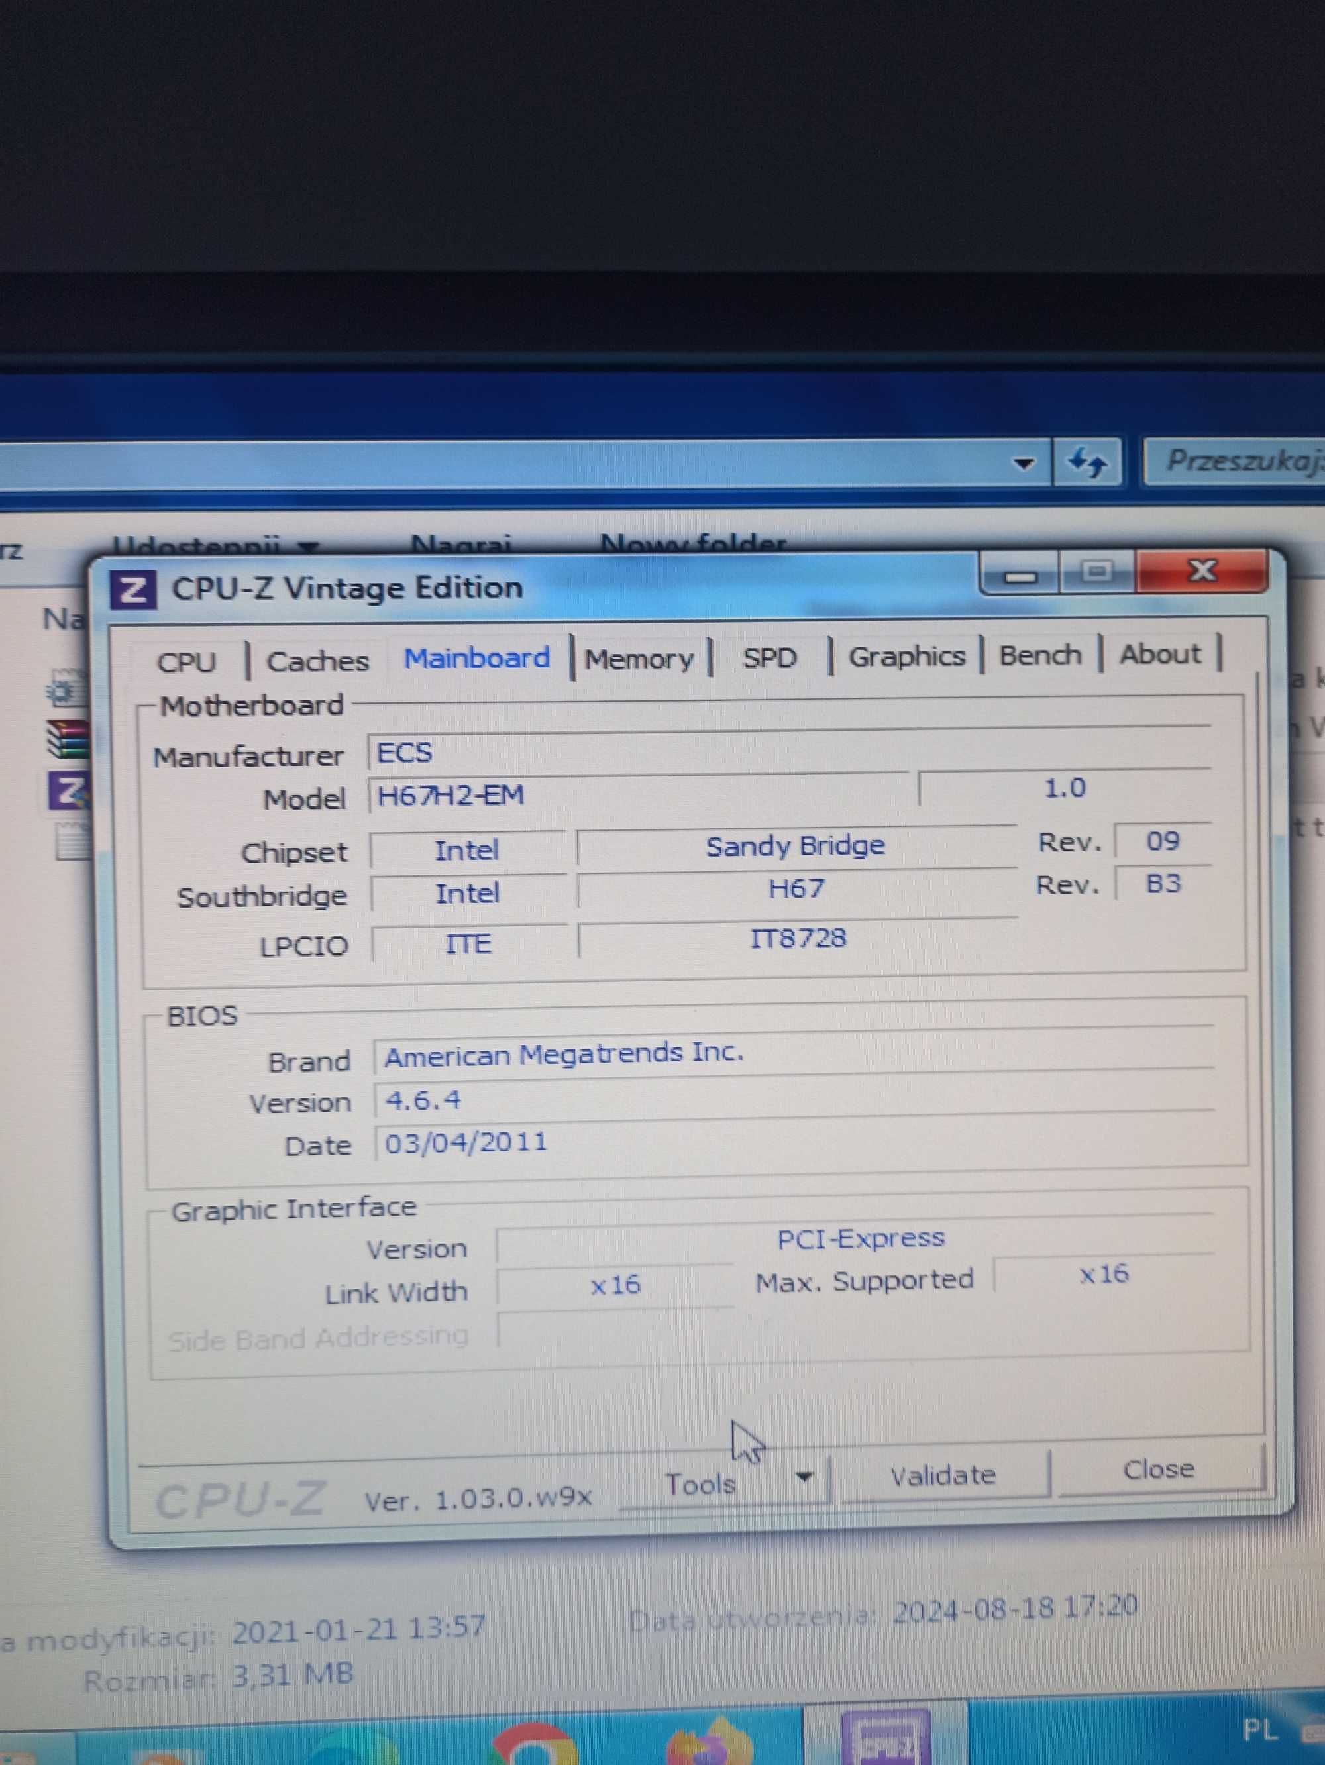This screenshot has height=1765, width=1325.
Task: Select the CPU-Z application file icon in Explorer
Action: click(69, 791)
